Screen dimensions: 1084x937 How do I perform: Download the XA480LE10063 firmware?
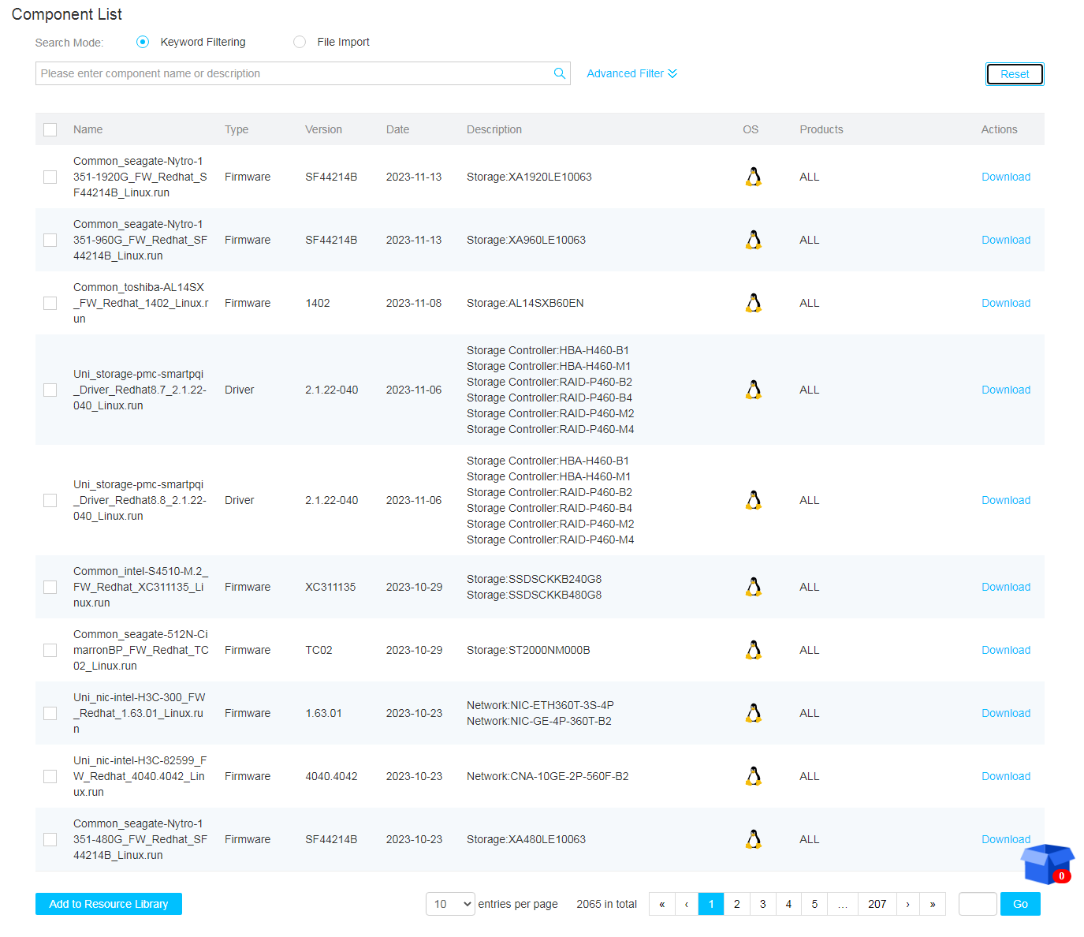(1006, 839)
